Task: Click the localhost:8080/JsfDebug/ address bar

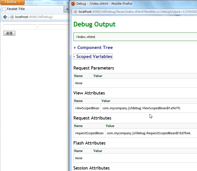Action: pos(39,17)
